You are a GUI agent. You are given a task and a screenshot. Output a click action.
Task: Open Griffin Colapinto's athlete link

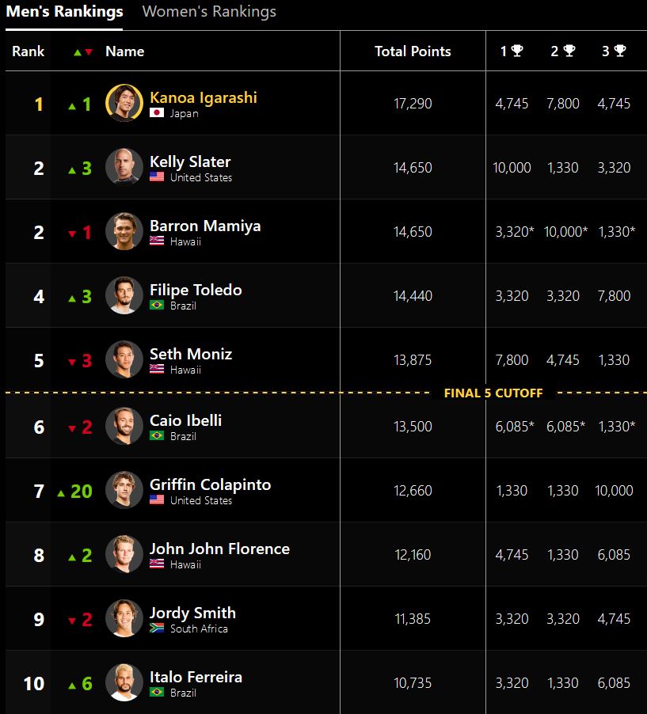pyautogui.click(x=210, y=484)
